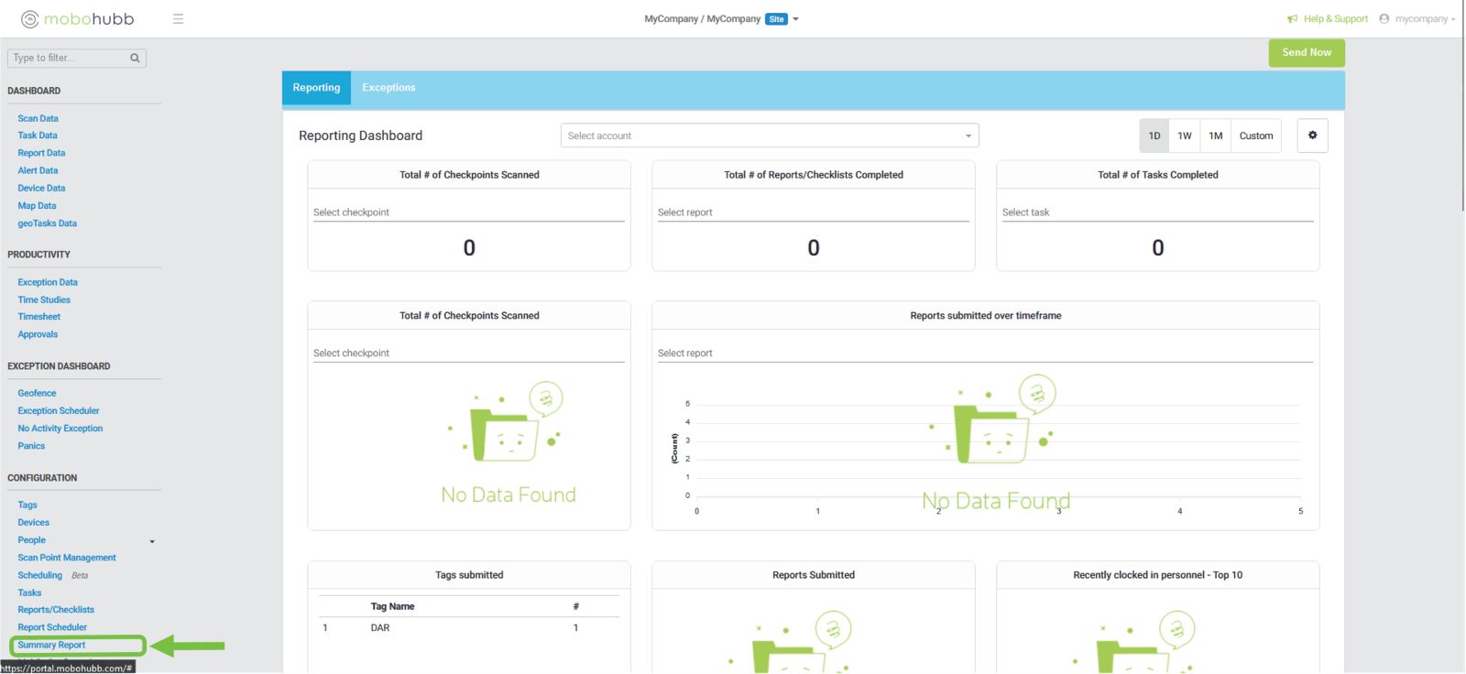
Task: Select the 1D timeframe toggle
Action: coord(1154,136)
